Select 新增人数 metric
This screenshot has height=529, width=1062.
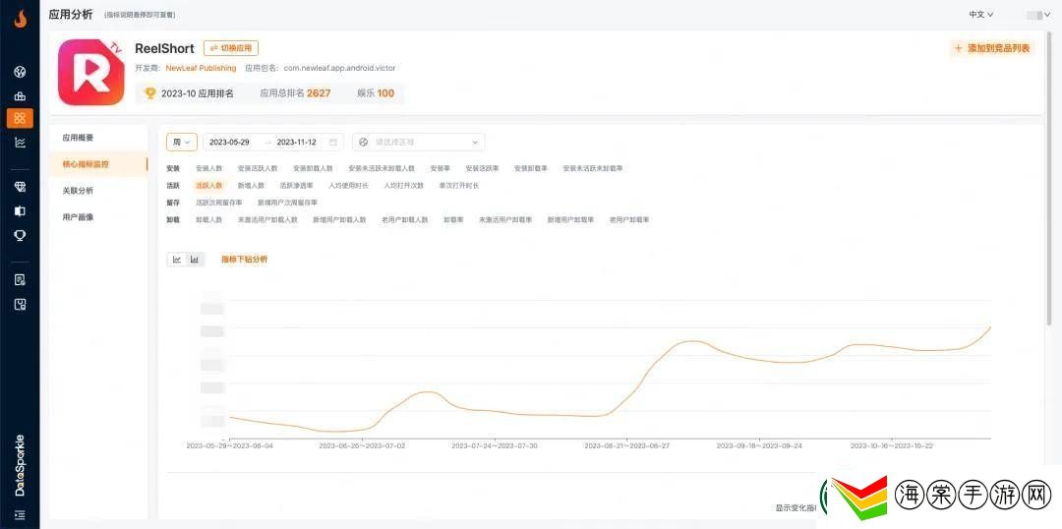pyautogui.click(x=251, y=186)
